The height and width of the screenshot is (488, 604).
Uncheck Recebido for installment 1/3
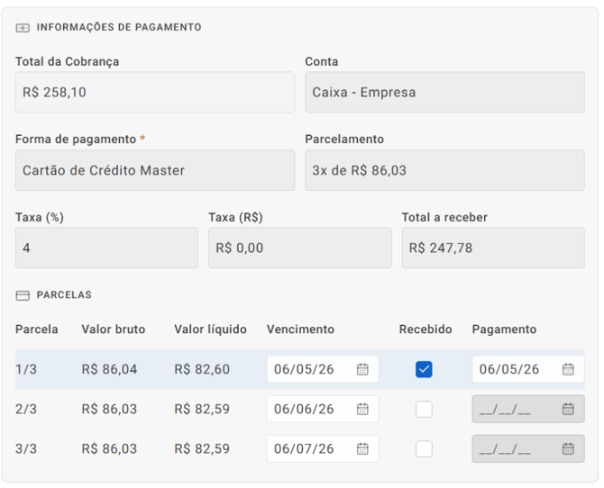point(424,369)
